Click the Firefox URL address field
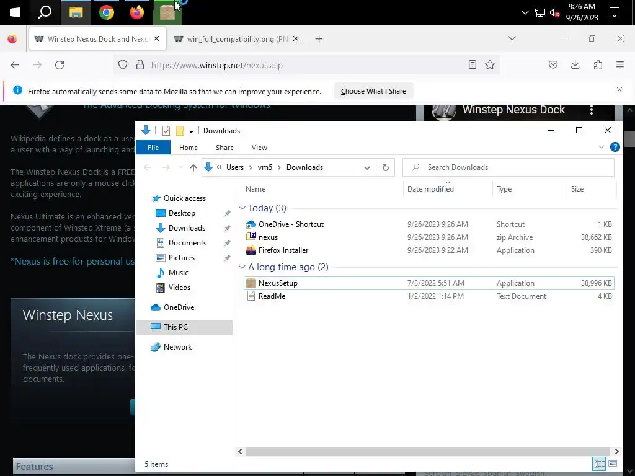This screenshot has height=476, width=635. tap(306, 65)
